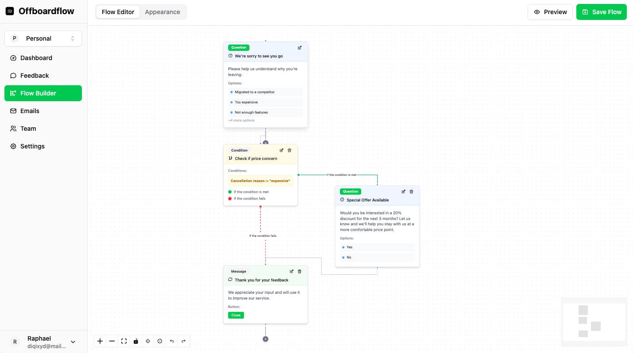Open the Personal workspace switcher
The width and height of the screenshot is (633, 353).
tap(43, 38)
